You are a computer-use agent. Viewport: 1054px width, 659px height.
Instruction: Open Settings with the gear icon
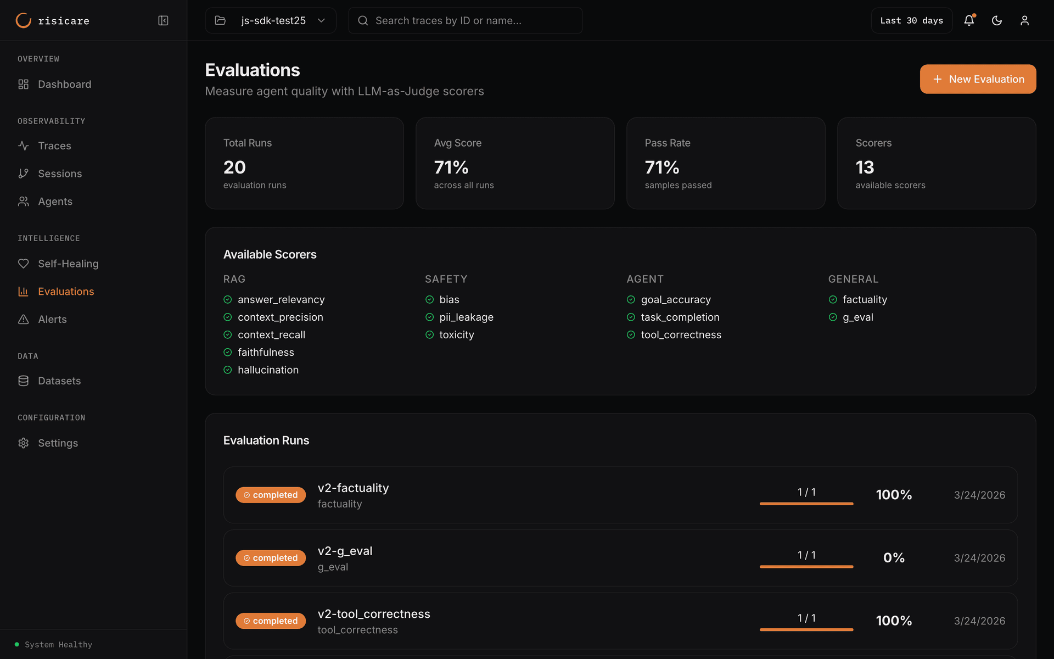tap(24, 443)
